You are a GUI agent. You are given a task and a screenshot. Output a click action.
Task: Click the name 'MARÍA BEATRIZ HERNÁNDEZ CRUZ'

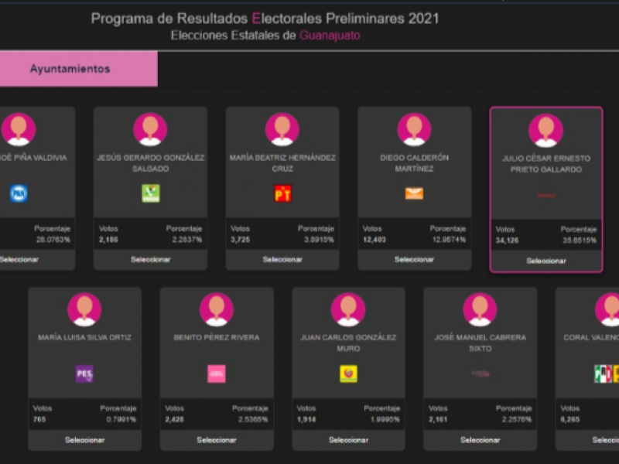click(x=282, y=163)
